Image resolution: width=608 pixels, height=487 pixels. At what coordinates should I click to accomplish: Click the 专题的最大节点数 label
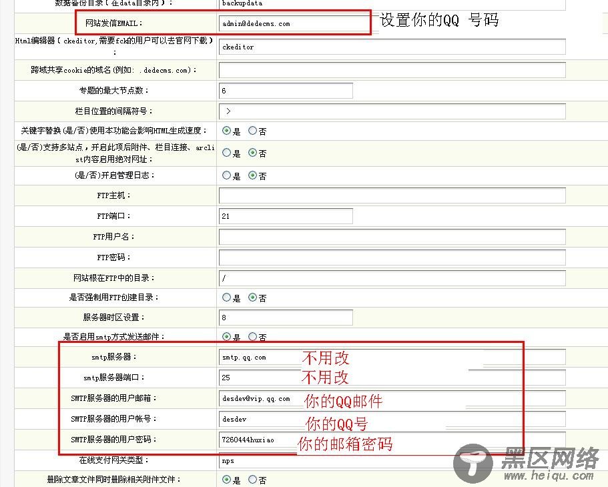click(114, 90)
